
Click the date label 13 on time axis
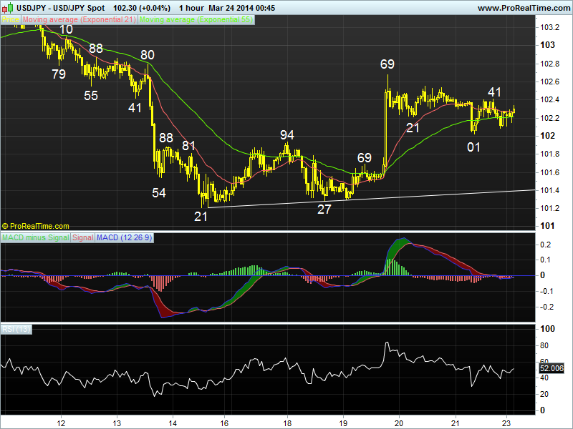[x=117, y=423]
